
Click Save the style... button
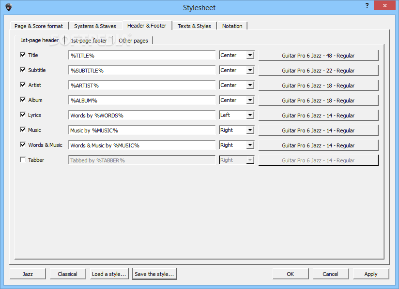pyautogui.click(x=154, y=274)
